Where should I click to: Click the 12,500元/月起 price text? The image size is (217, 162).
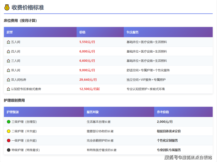[x=89, y=89]
